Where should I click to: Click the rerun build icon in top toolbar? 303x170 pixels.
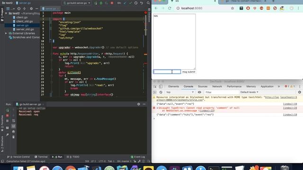click(x=96, y=3)
